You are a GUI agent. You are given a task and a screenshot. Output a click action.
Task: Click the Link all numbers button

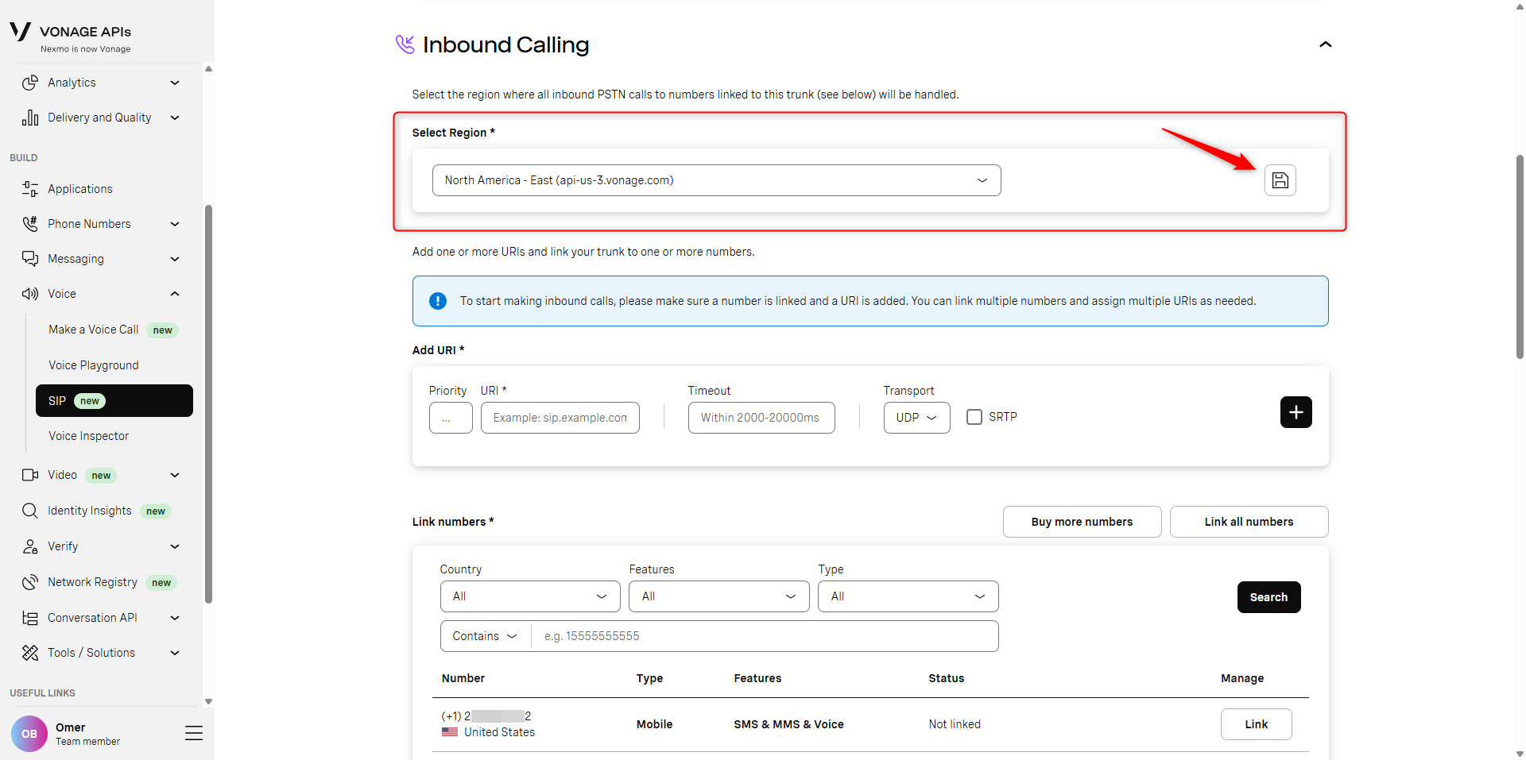[x=1249, y=522]
